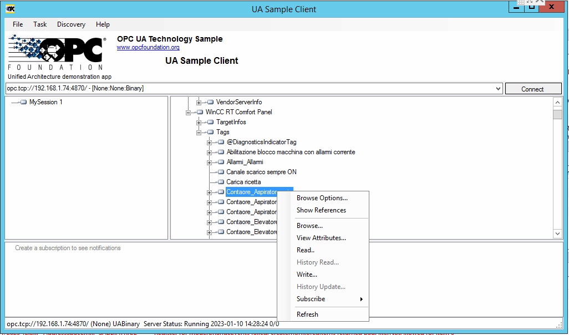Expand the TargetInfos tree node
Image resolution: width=569 pixels, height=335 pixels.
[x=199, y=122]
